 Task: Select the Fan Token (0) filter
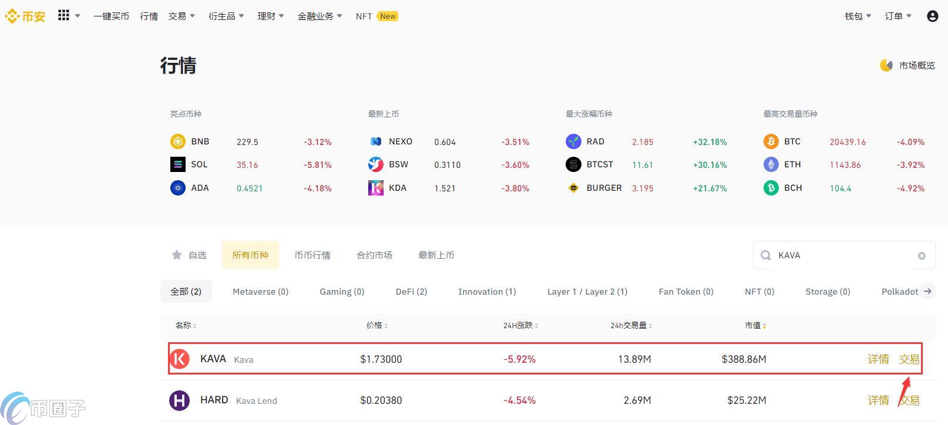click(x=686, y=291)
